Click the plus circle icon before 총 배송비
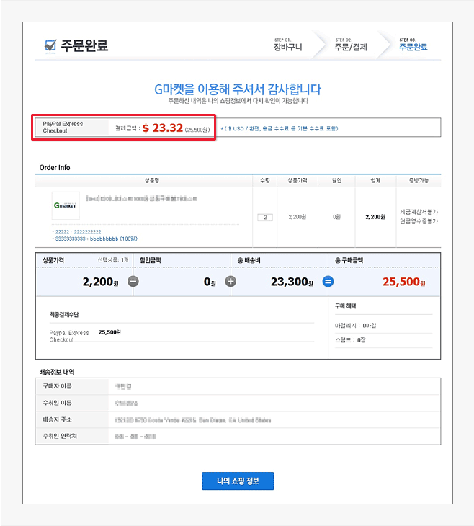The width and height of the screenshot is (474, 526). [231, 282]
